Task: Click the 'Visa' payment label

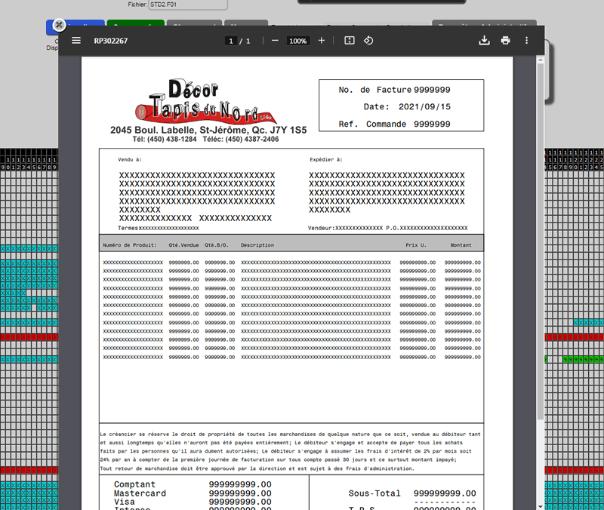Action: point(125,502)
